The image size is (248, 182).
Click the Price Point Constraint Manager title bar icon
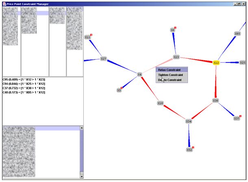click(4, 4)
